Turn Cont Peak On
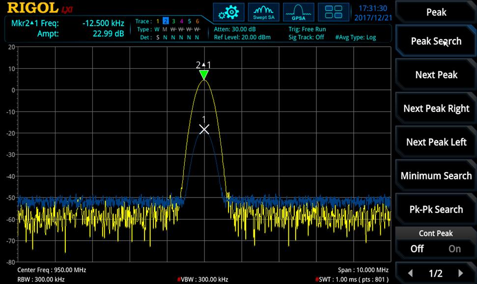 click(x=454, y=249)
